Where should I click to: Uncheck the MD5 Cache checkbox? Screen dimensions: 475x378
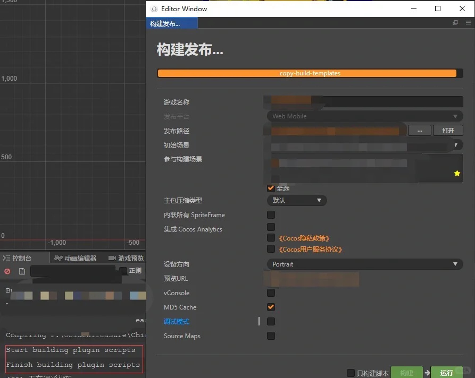click(x=271, y=307)
